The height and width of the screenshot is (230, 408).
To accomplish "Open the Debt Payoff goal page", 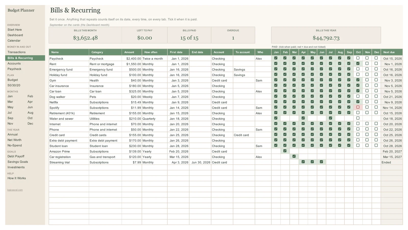I will pos(16,156).
